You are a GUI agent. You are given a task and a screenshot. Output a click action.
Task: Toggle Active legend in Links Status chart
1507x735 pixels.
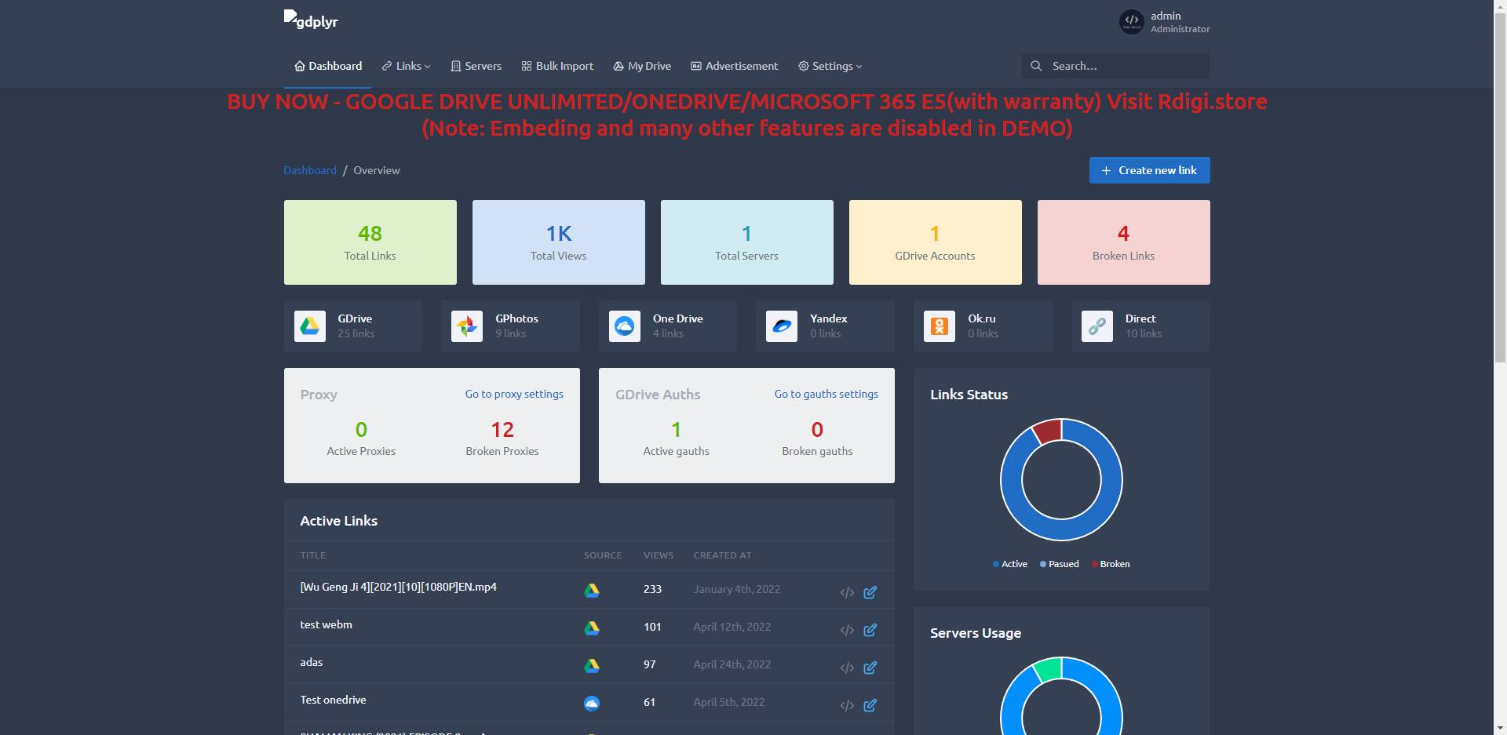point(1010,564)
